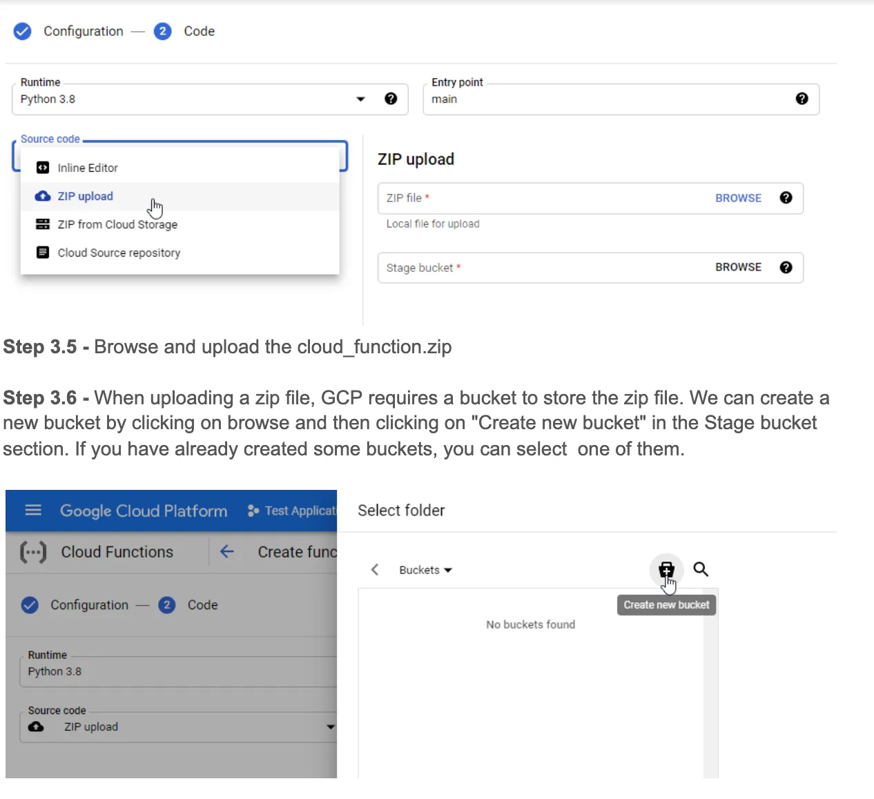Viewport: 874px width, 799px height.
Task: Open the Runtime dropdown showing Python 3.8
Action: coord(360,99)
